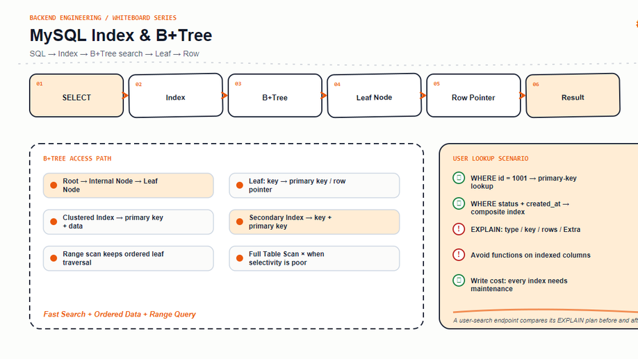Click the arrow between B+Tree and Leaf Node

tap(324, 96)
